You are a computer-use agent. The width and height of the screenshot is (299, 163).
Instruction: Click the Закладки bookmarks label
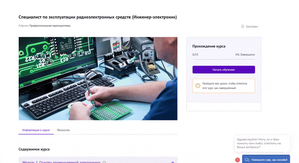pyautogui.click(x=252, y=27)
